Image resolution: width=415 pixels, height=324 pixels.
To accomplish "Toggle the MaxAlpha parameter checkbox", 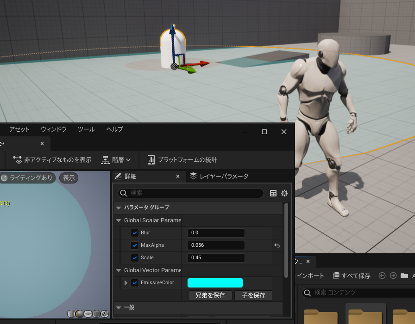I will 135,245.
